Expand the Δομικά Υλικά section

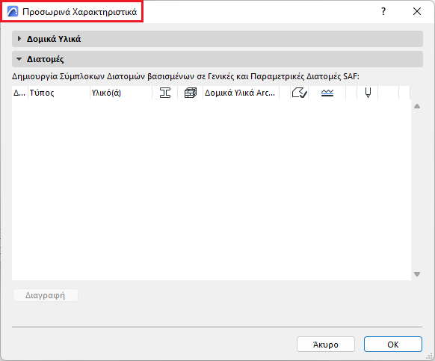click(x=19, y=39)
